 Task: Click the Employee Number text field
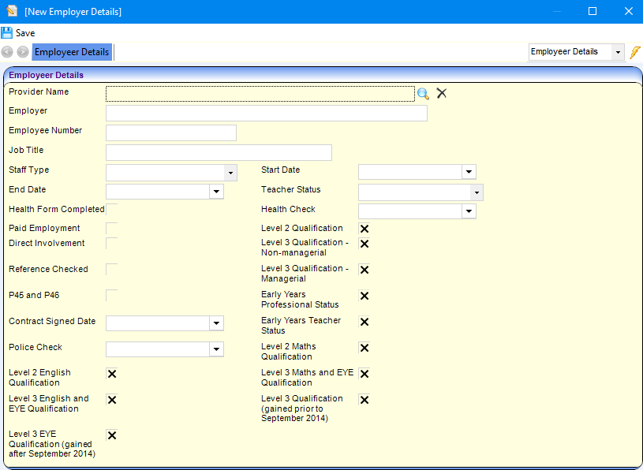pyautogui.click(x=171, y=132)
